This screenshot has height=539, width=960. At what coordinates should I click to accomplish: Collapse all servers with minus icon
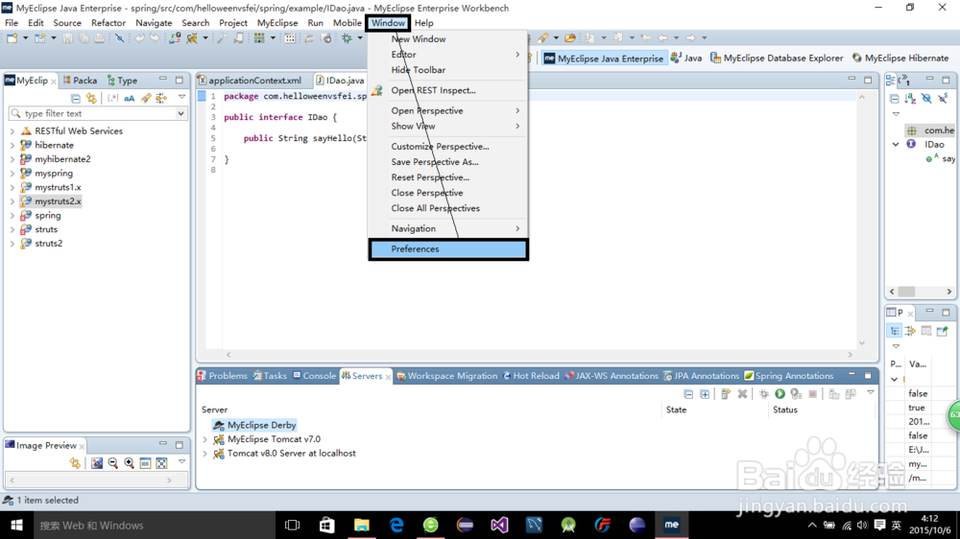tap(688, 394)
